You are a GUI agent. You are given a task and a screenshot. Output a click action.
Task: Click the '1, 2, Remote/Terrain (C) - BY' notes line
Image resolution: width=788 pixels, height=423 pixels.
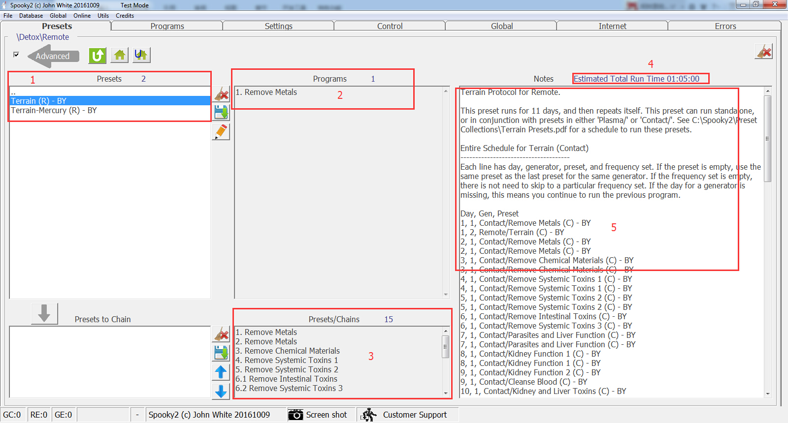[512, 232]
